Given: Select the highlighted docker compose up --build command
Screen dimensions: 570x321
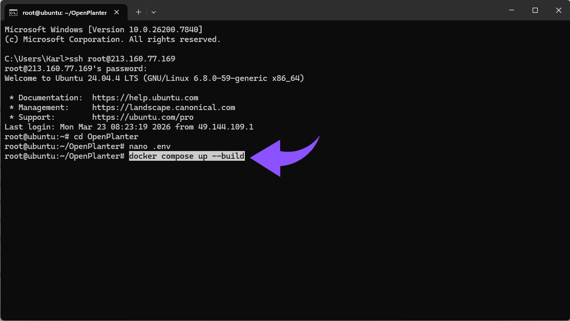Looking at the screenshot, I should pos(186,156).
